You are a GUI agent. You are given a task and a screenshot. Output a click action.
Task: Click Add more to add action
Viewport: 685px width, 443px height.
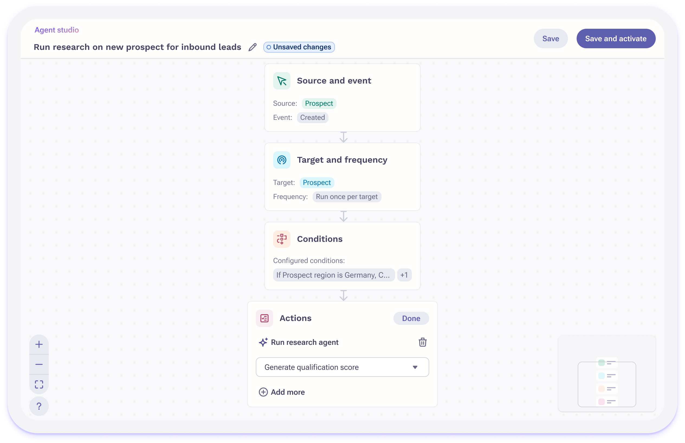[x=282, y=392]
